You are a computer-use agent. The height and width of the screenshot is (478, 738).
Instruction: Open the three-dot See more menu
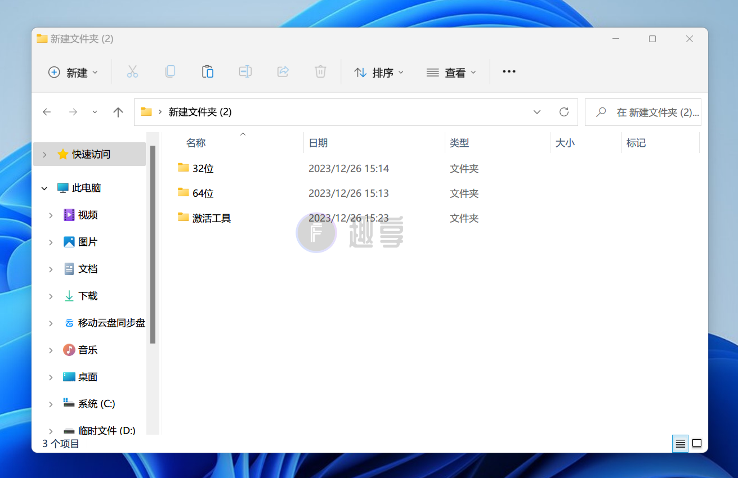click(x=509, y=71)
